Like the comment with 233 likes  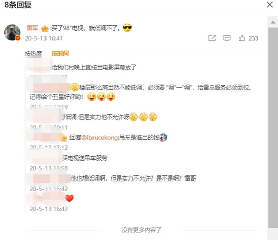coord(242,38)
